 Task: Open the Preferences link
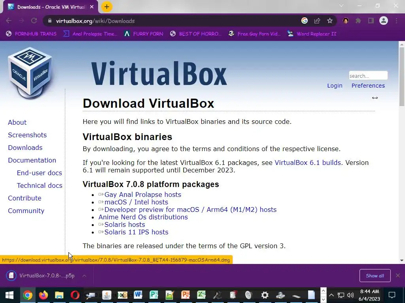[x=368, y=86]
